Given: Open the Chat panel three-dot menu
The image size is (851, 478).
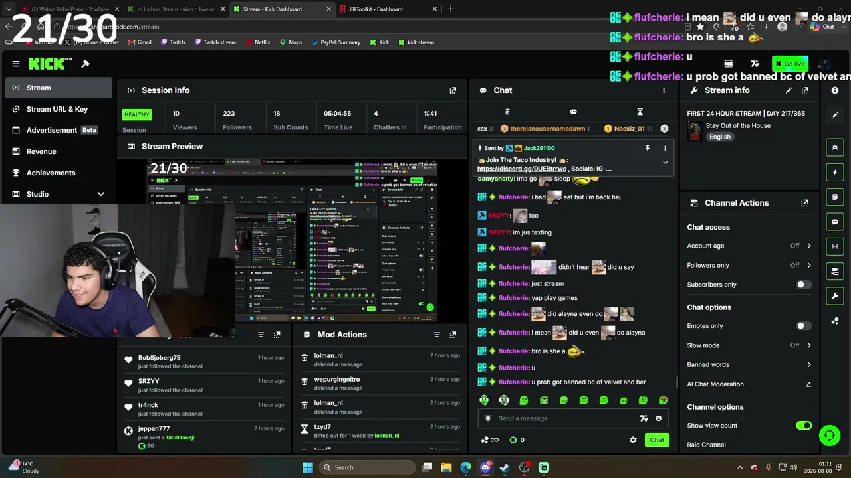Looking at the screenshot, I should (664, 90).
